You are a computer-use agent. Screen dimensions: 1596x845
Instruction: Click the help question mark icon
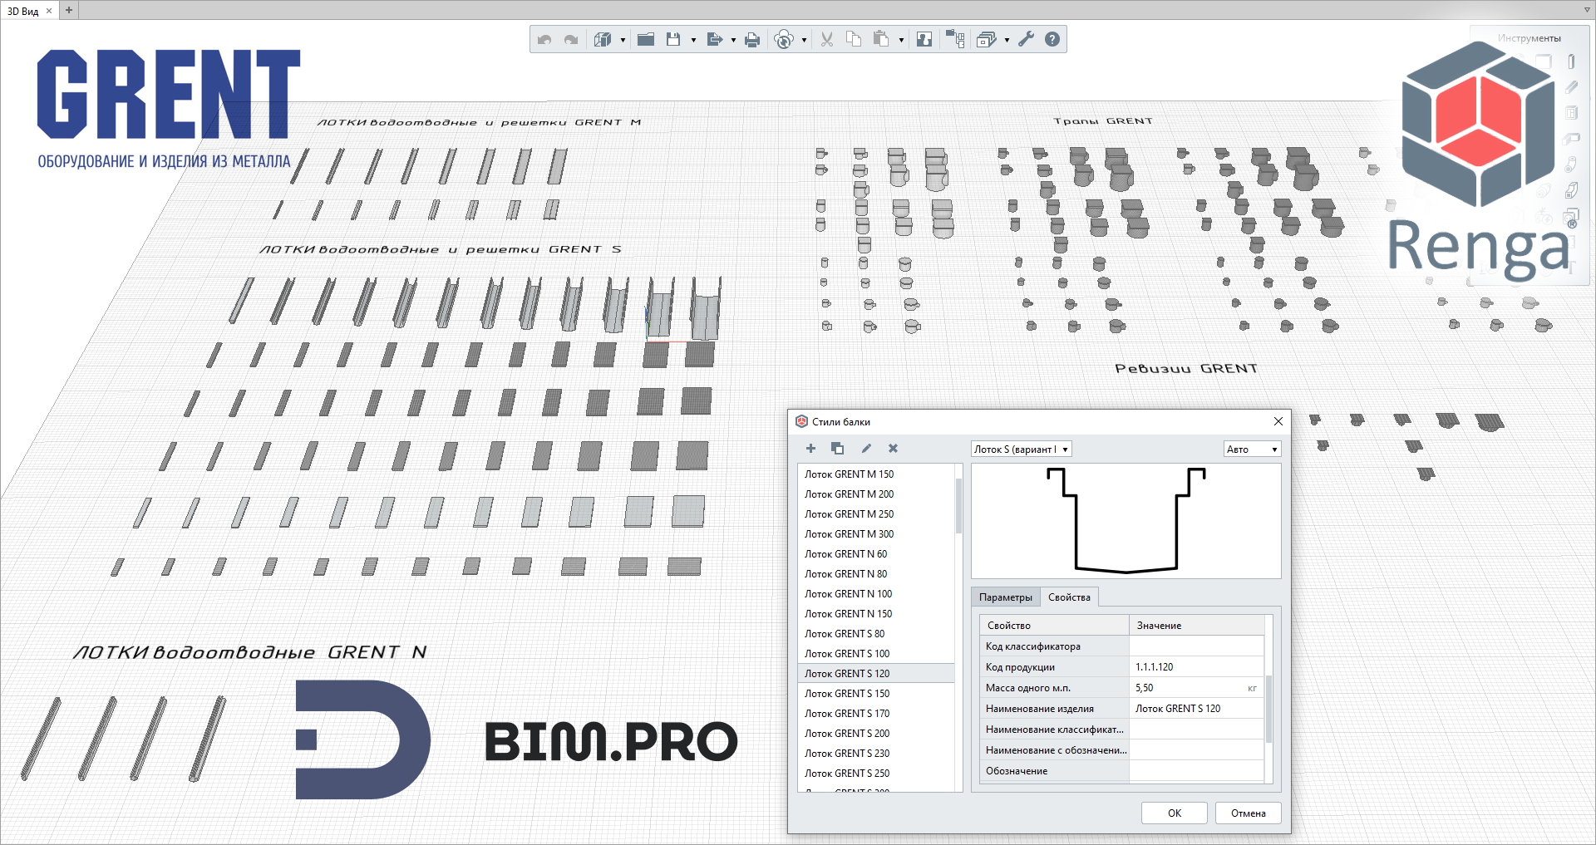coord(1052,39)
